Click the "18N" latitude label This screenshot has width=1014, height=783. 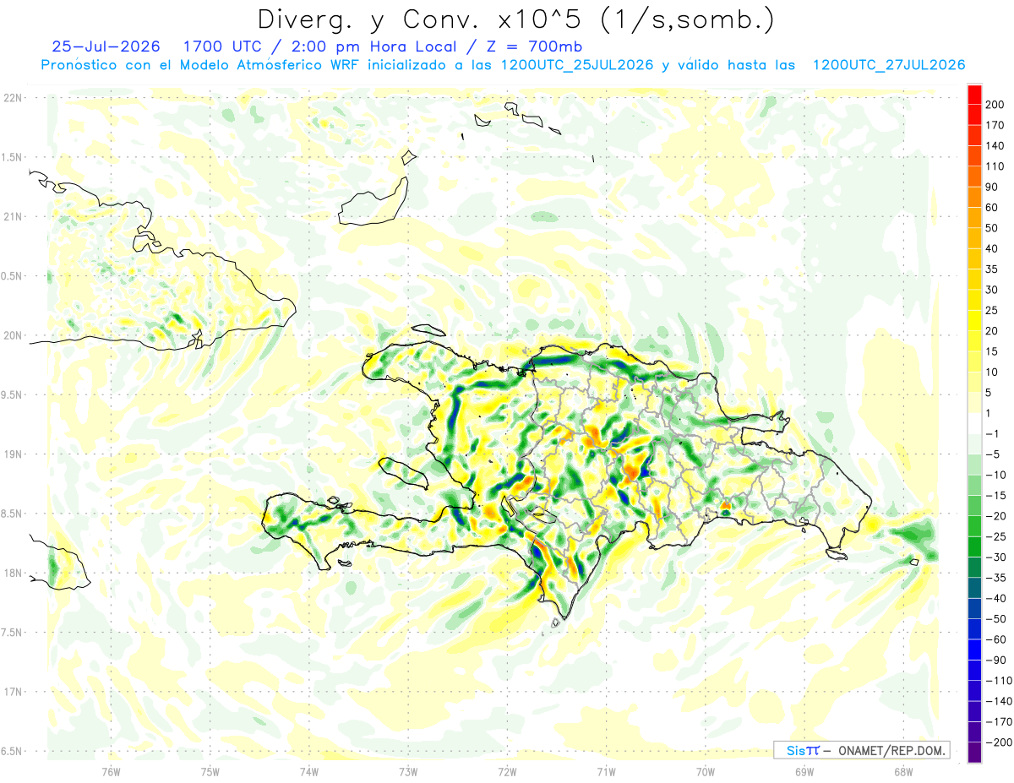[x=12, y=574]
